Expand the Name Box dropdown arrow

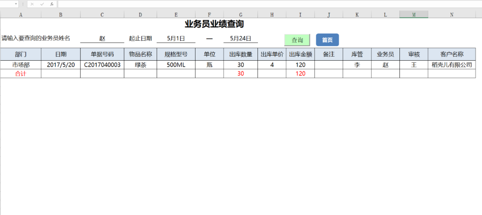16,4
